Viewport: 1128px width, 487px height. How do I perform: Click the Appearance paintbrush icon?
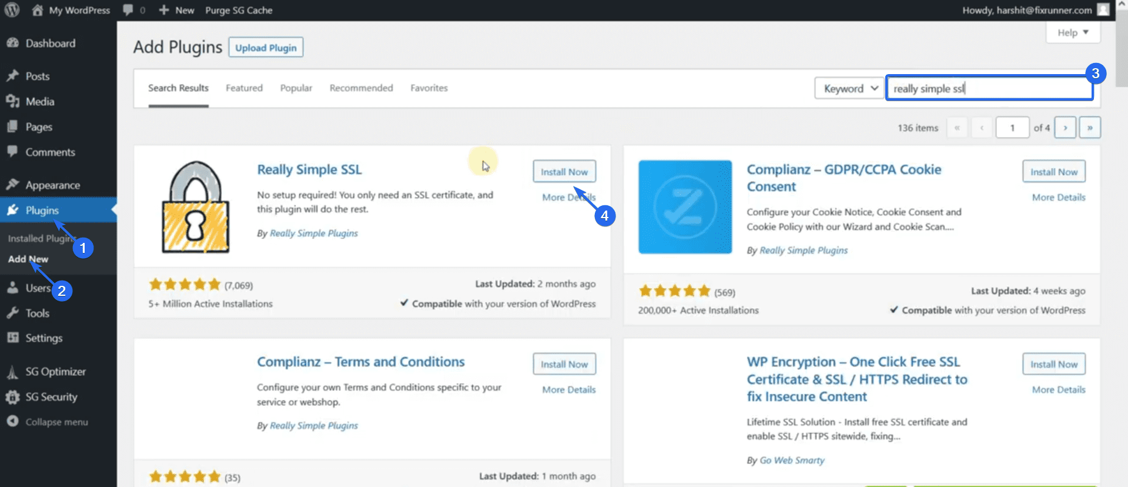(x=12, y=185)
